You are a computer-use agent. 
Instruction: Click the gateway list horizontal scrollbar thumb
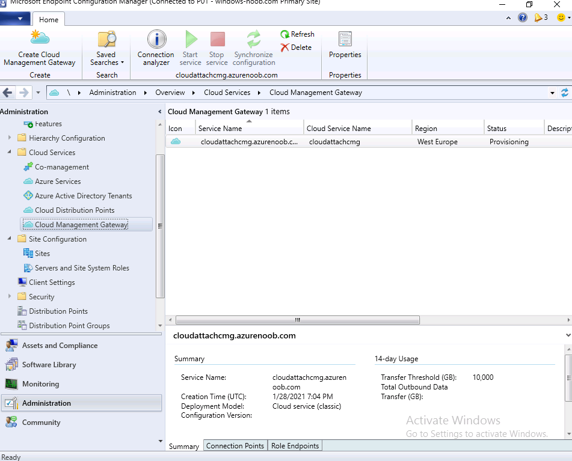297,320
